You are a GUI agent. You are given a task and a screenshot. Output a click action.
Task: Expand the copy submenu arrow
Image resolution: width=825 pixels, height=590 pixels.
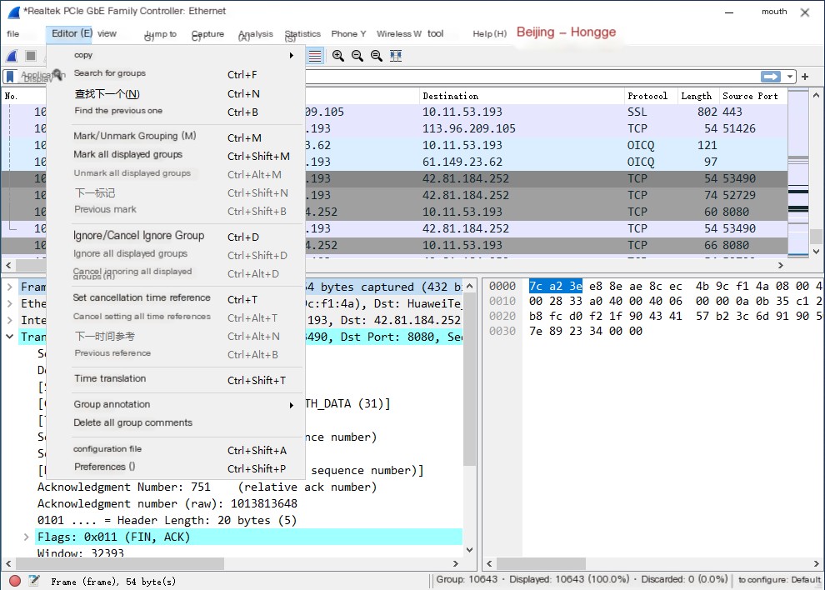292,55
